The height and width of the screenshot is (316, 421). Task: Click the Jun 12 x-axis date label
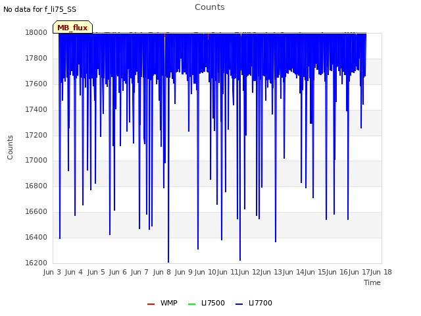point(249,272)
